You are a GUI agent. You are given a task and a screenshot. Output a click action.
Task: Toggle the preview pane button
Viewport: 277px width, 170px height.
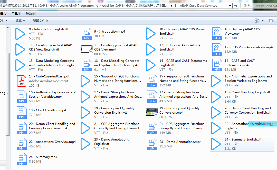click(271, 21)
